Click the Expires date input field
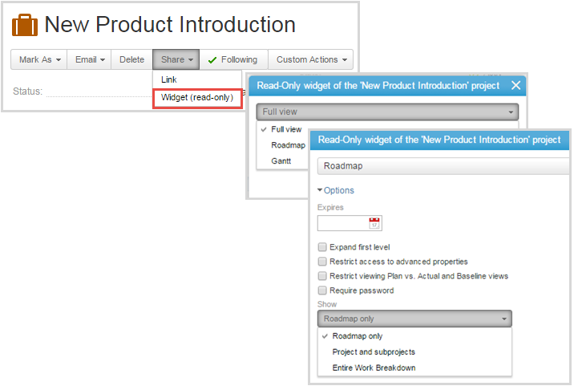The width and height of the screenshot is (574, 386). coord(343,223)
